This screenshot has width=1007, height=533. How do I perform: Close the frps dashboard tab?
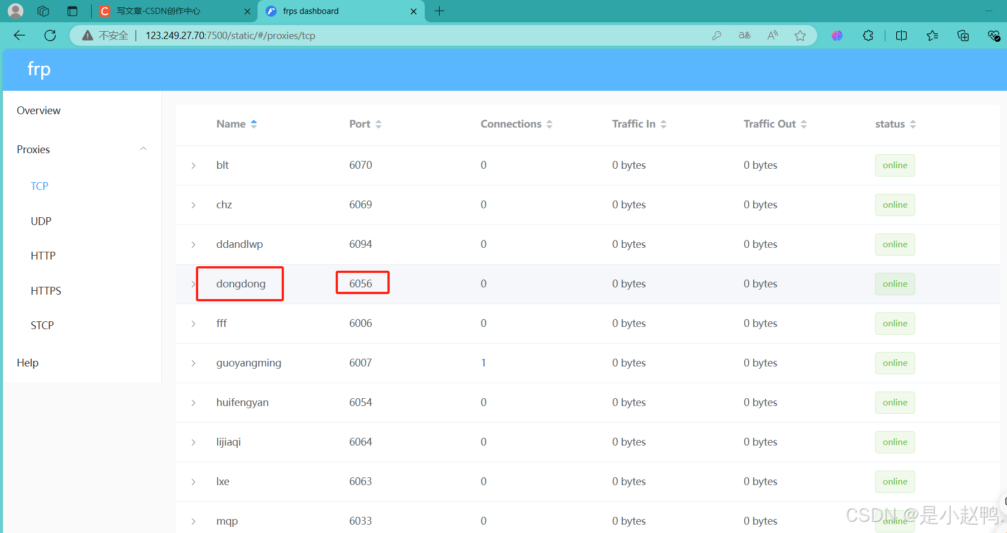click(414, 11)
